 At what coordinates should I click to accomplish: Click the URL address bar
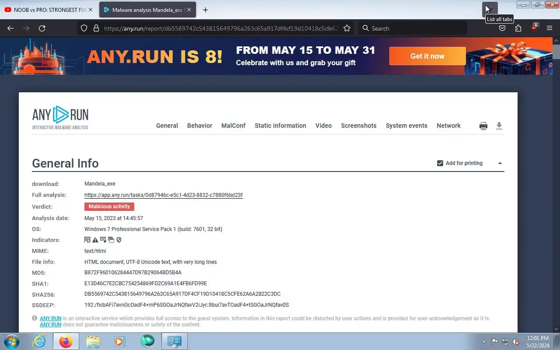coord(221,28)
